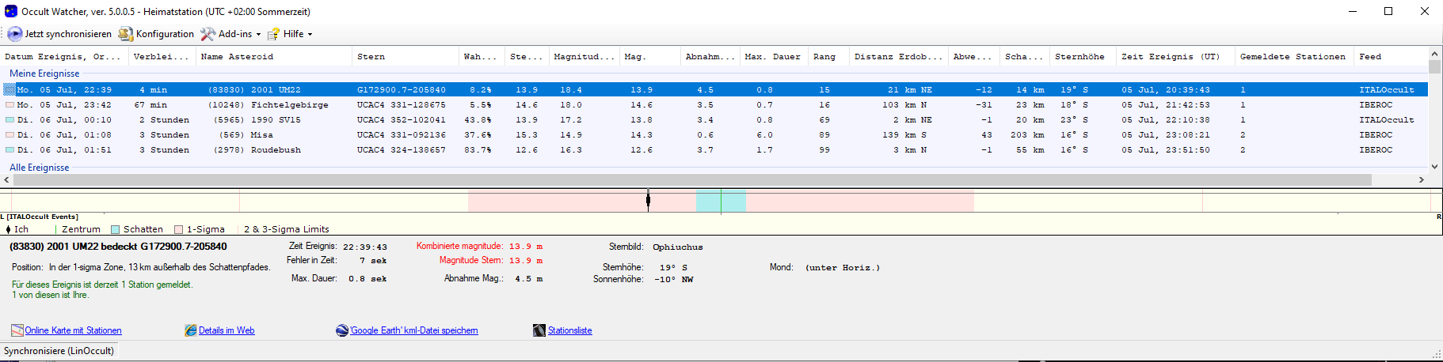Collapse the Meine Ereignisse group header
This screenshot has width=1443, height=362.
(x=44, y=74)
